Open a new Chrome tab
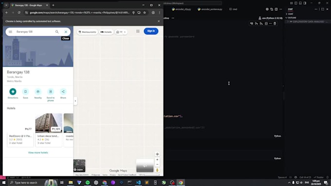This screenshot has width=331, height=186. [x=53, y=5]
